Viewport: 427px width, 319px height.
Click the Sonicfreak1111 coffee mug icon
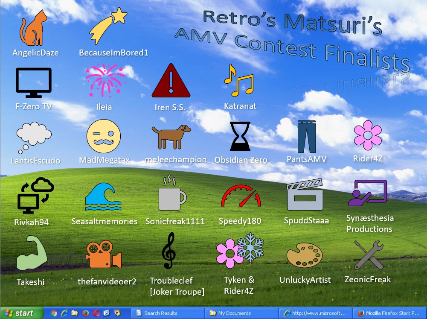click(173, 193)
